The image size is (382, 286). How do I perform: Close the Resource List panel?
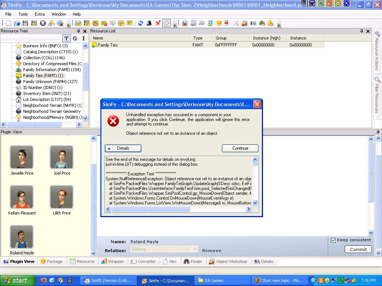[368, 31]
